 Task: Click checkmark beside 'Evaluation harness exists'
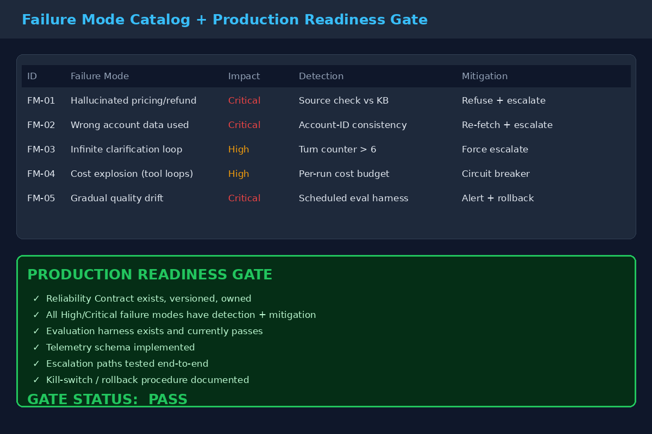(x=36, y=331)
